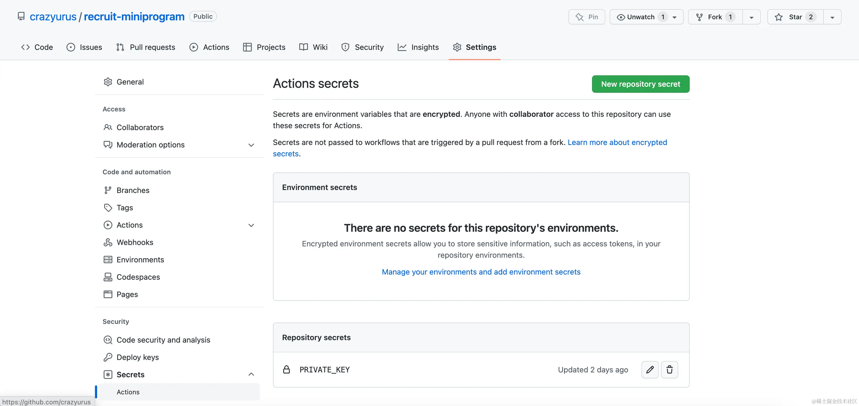
Task: Click the codespaces icon beside Codespaces
Action: 108,277
